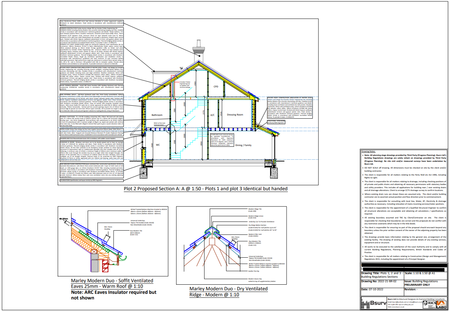
Task: Select the 'Revision: -' cell
Action: pyautogui.click(x=425, y=292)
